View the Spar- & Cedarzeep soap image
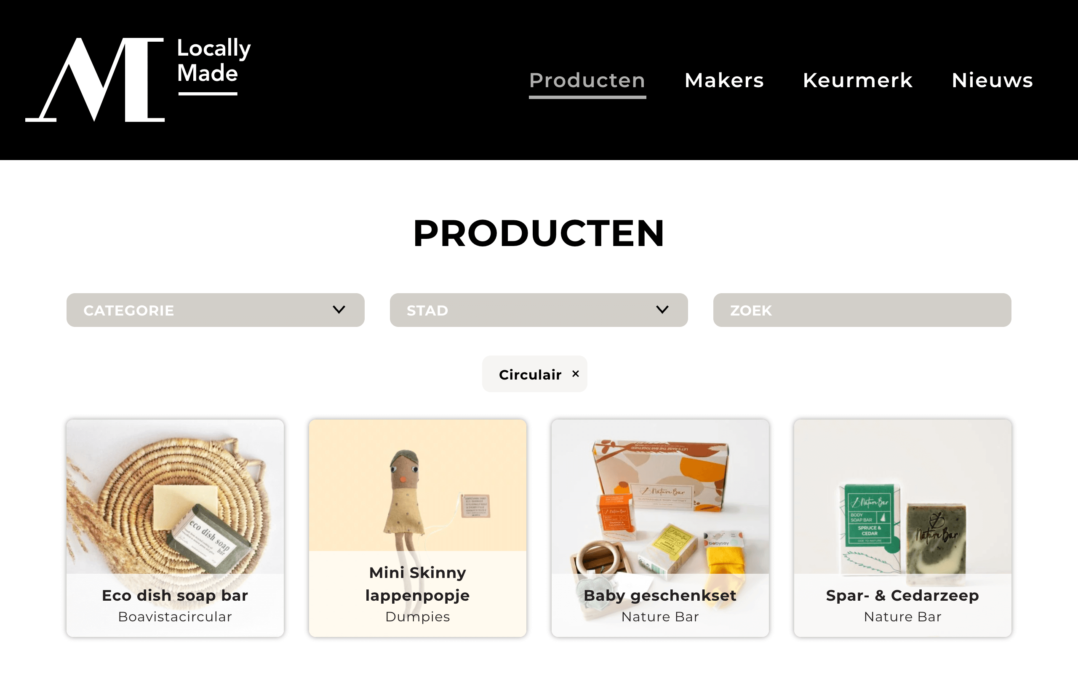This screenshot has height=674, width=1078. pyautogui.click(x=902, y=496)
